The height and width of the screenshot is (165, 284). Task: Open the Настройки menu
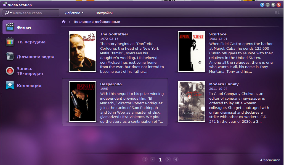coord(104,13)
